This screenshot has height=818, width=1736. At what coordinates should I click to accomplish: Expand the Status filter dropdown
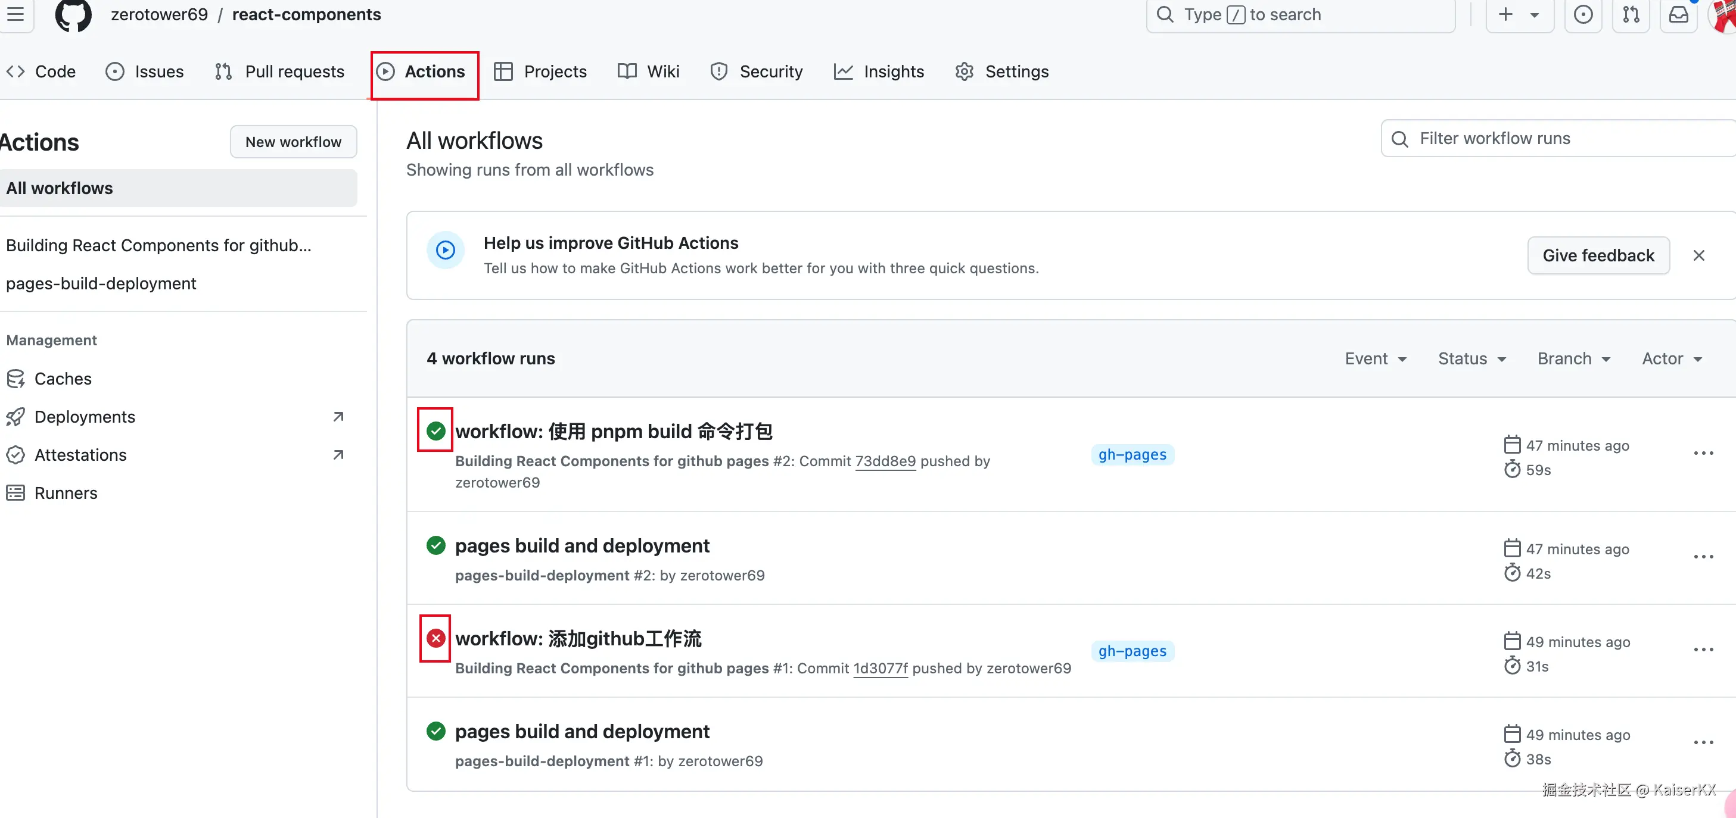pos(1472,358)
